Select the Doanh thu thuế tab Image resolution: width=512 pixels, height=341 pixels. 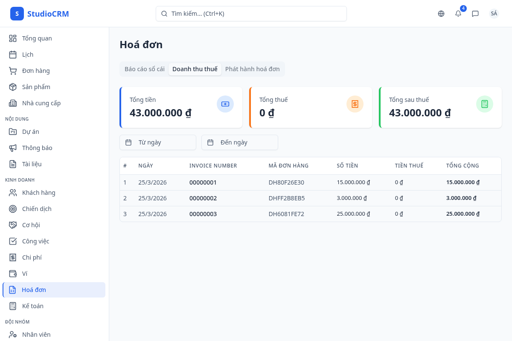click(x=195, y=69)
